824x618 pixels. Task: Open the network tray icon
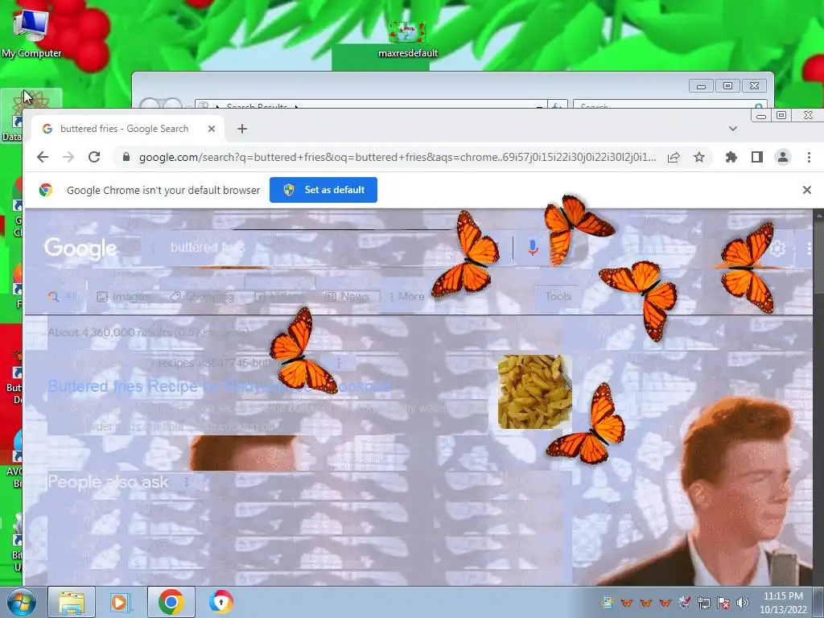pyautogui.click(x=703, y=603)
